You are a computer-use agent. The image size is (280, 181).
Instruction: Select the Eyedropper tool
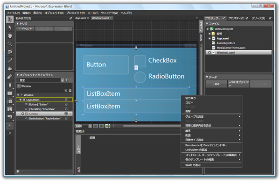pyautogui.click(x=10, y=60)
